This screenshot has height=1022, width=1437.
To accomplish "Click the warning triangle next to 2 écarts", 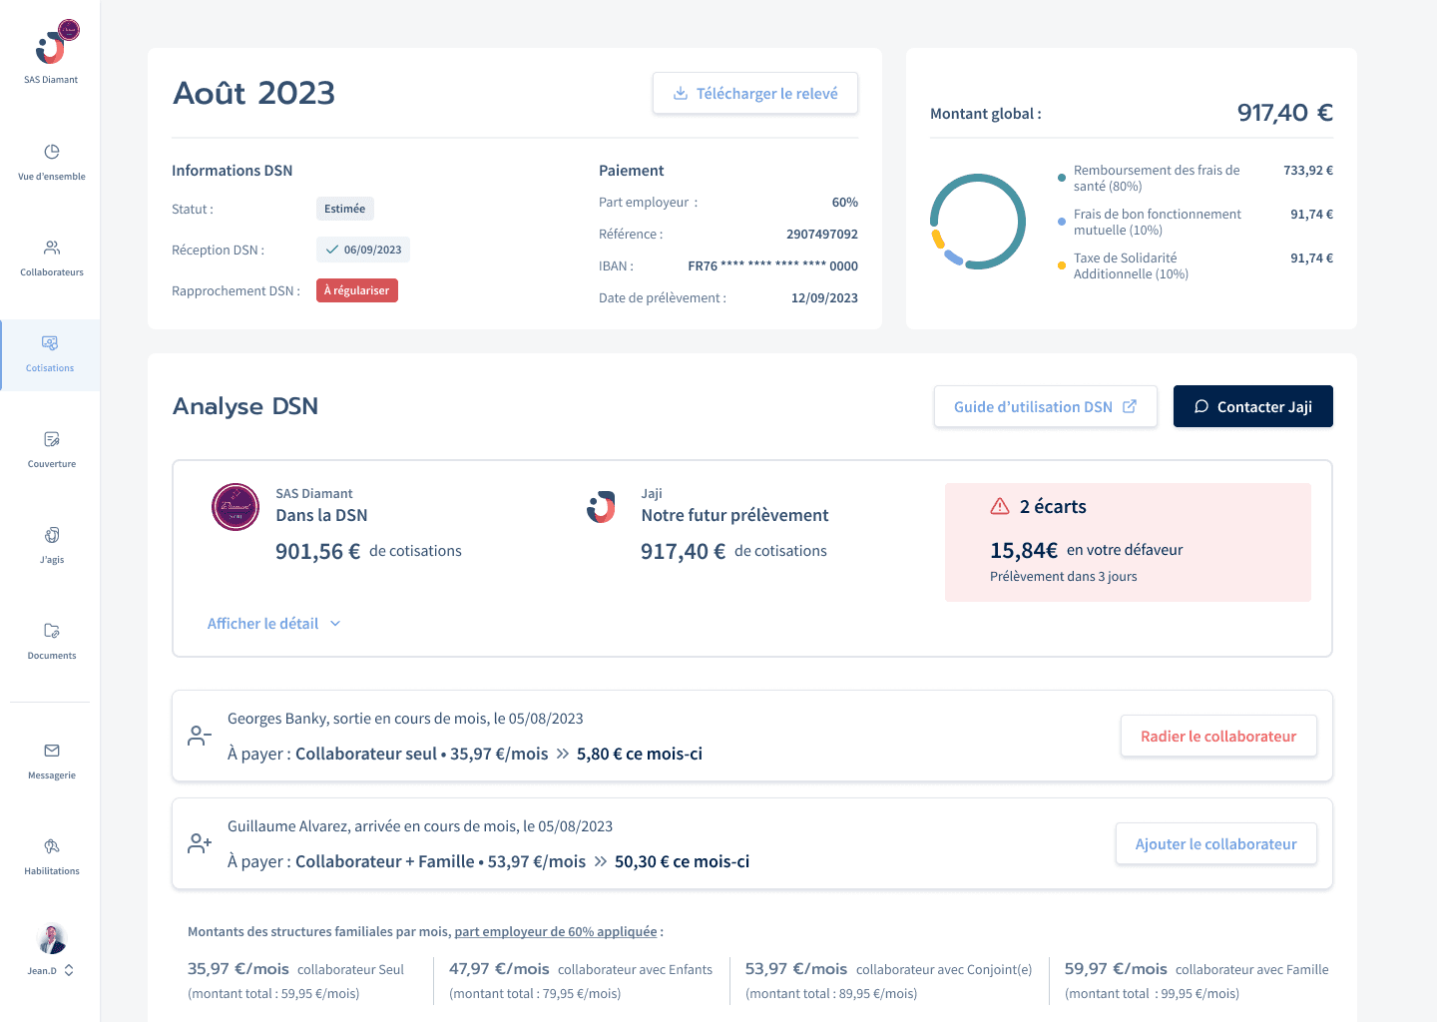I will tap(1000, 506).
